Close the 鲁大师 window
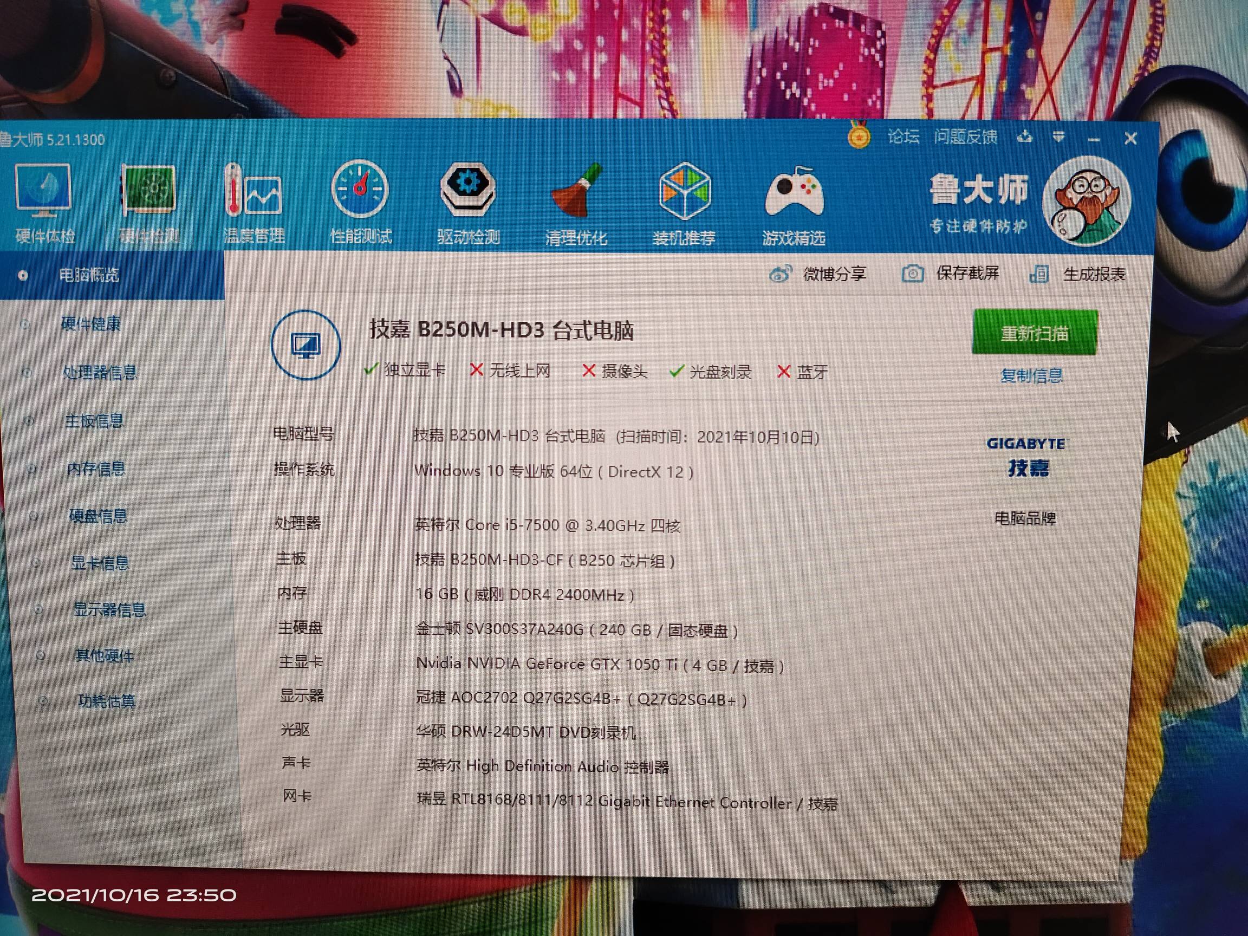The height and width of the screenshot is (936, 1248). tap(1130, 138)
